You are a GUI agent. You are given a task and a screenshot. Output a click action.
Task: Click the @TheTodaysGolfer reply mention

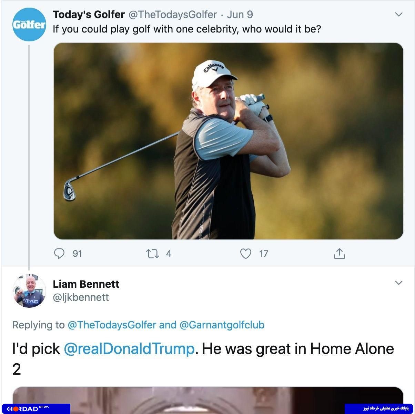click(112, 325)
